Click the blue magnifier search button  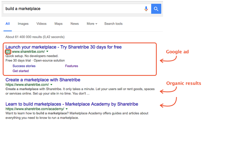(x=156, y=9)
